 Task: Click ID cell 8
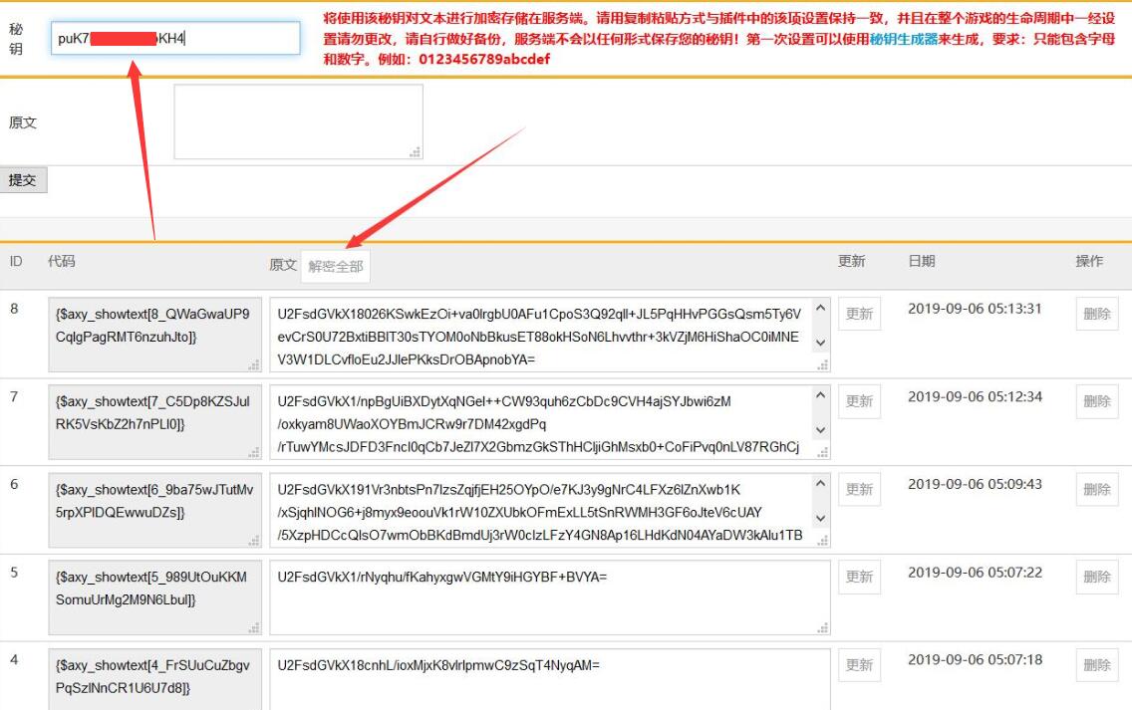click(14, 309)
